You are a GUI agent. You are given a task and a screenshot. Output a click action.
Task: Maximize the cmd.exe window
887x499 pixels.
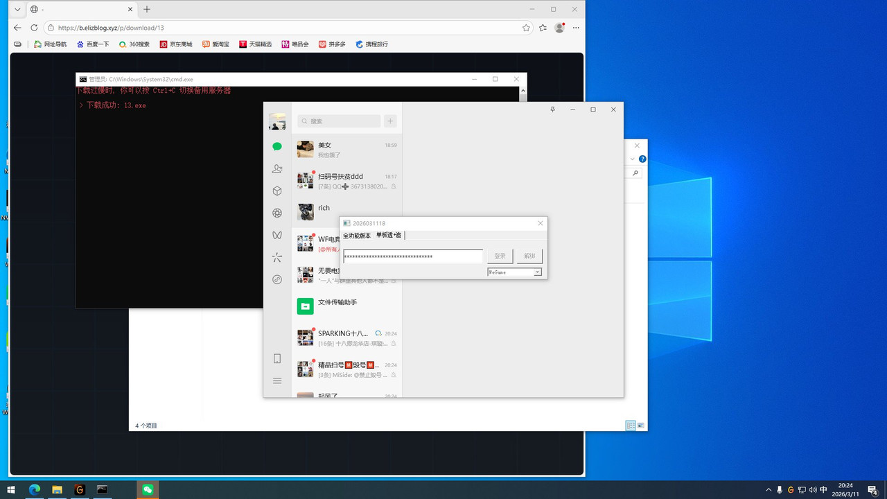495,79
